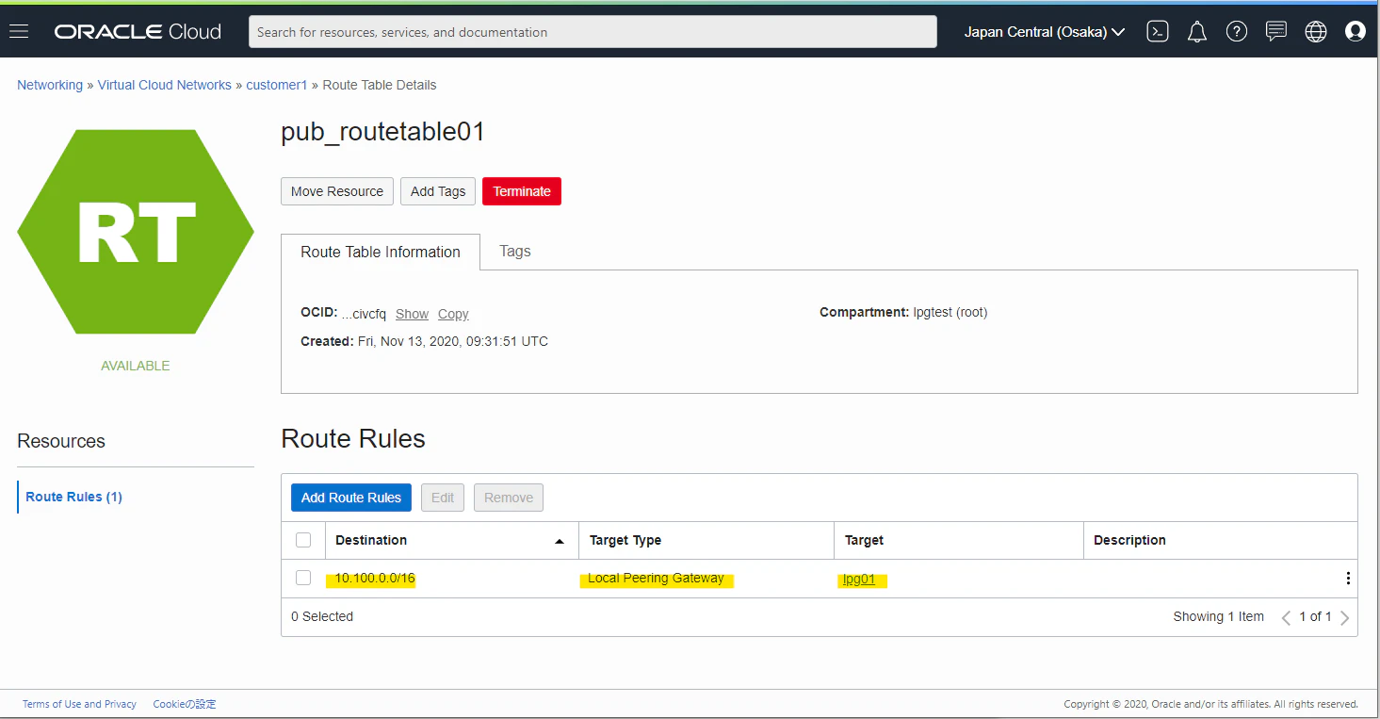
Task: Click the Target column header
Action: coord(864,540)
